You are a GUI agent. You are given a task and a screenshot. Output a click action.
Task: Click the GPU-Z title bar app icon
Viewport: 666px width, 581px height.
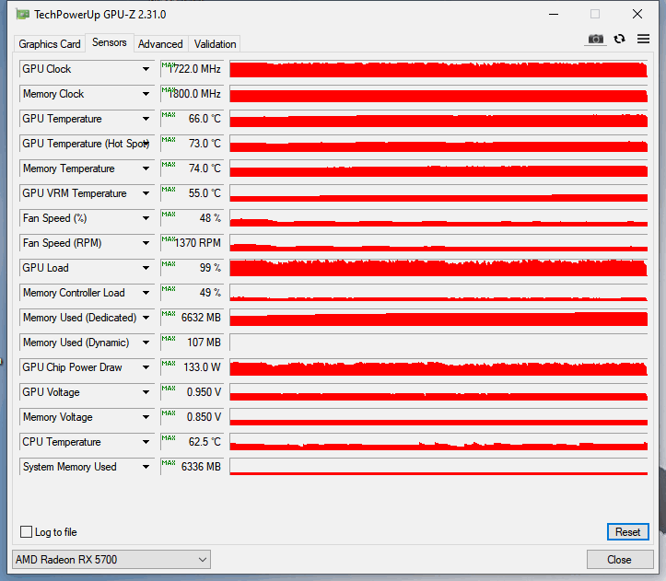click(x=22, y=15)
